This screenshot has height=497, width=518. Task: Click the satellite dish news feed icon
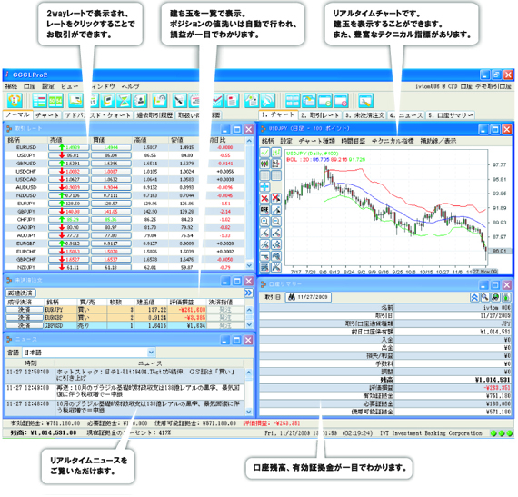click(268, 100)
